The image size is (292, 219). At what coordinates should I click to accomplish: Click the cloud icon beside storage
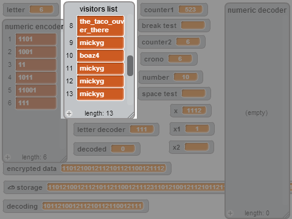click(11, 187)
